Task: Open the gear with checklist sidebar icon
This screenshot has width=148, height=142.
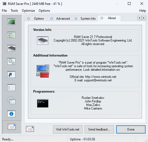Action: click(x=11, y=100)
